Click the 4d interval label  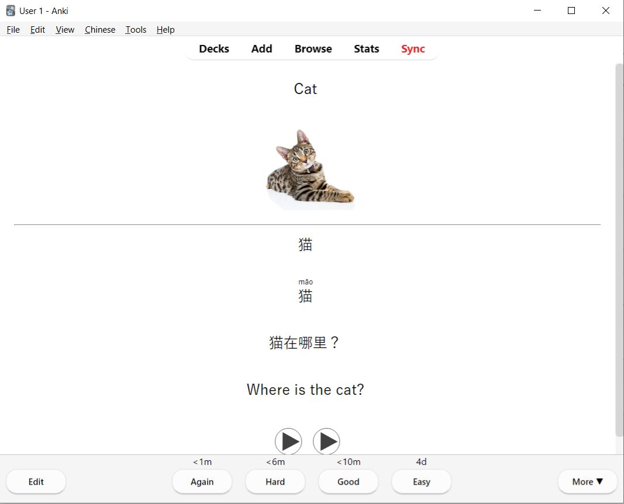coord(422,462)
